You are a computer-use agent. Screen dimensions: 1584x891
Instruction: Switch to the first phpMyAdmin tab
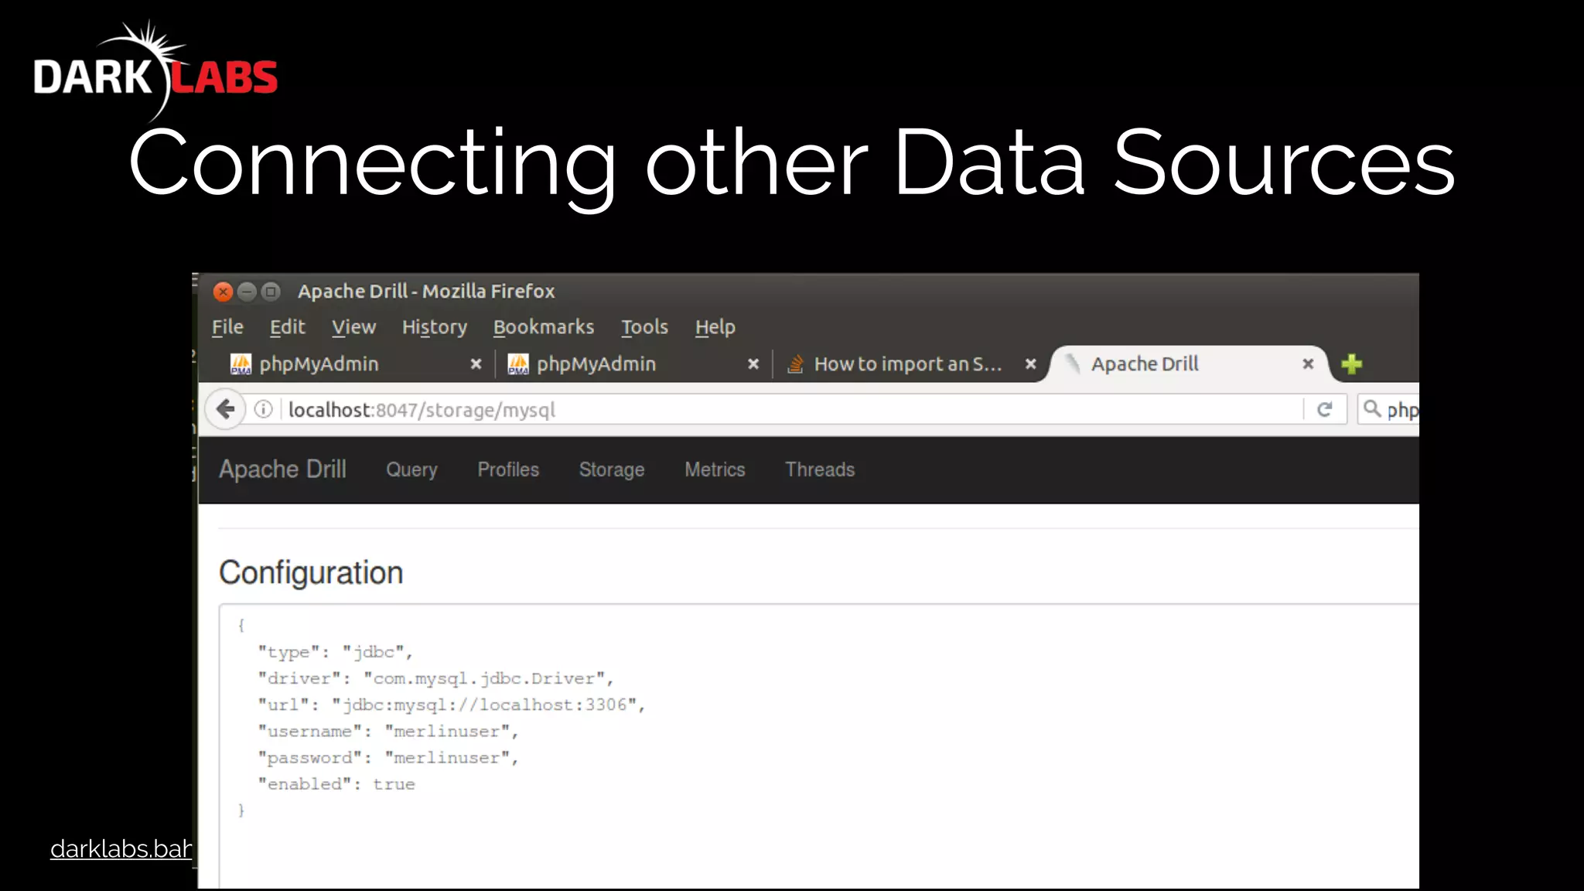pyautogui.click(x=356, y=364)
